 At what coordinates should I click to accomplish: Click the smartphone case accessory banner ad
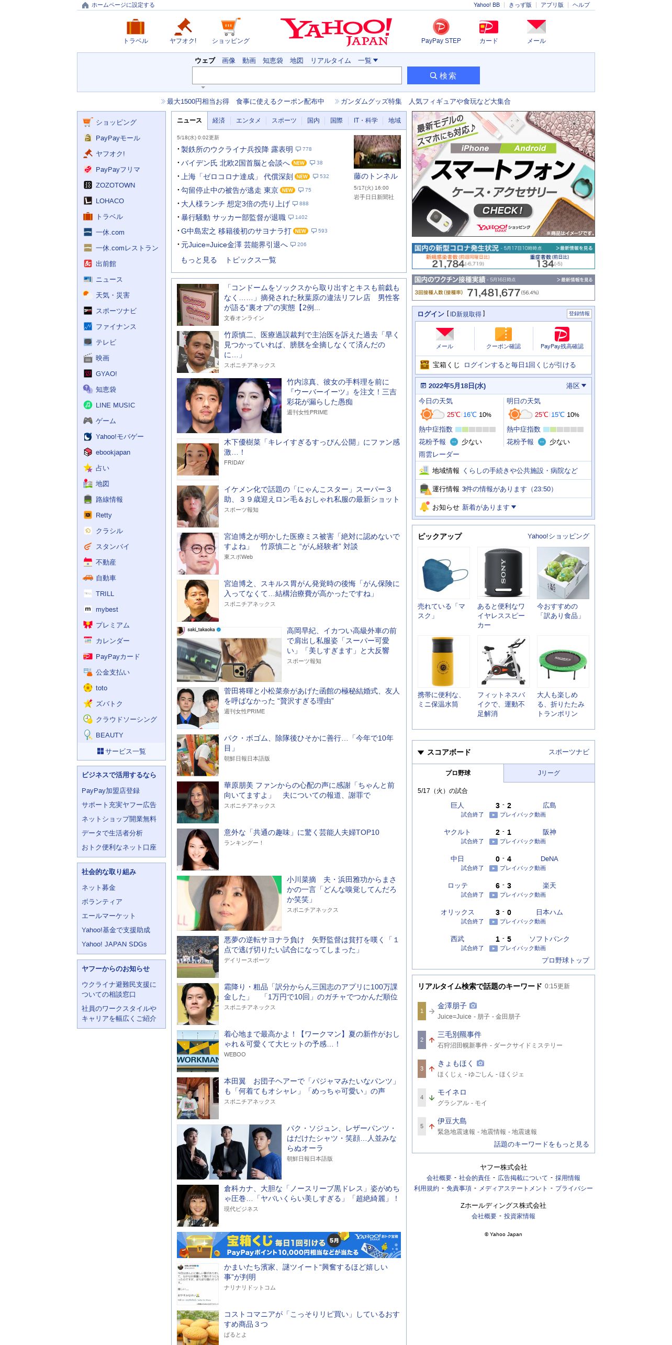click(x=503, y=174)
